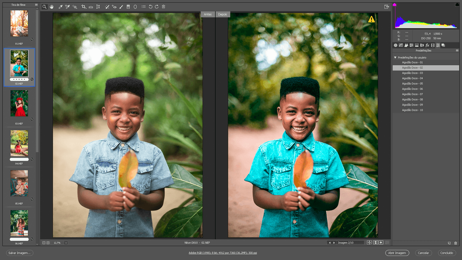Select the Graduated Filter tool

click(128, 7)
